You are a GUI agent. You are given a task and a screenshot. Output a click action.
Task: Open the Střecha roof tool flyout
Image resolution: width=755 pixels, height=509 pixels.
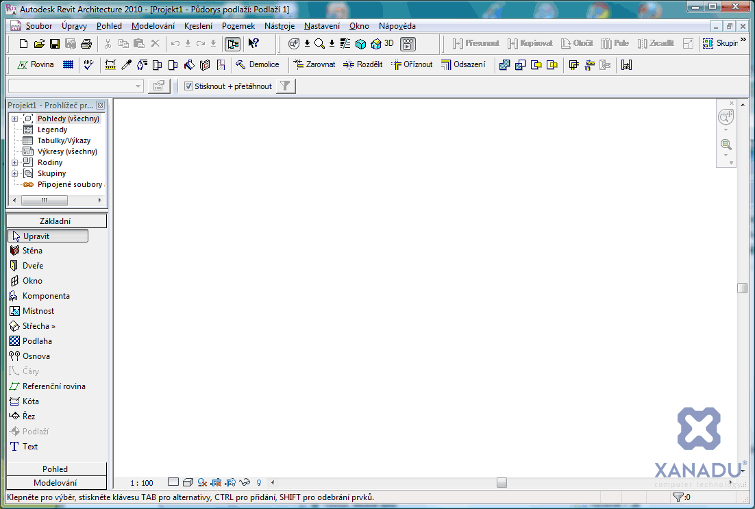pyautogui.click(x=32, y=326)
